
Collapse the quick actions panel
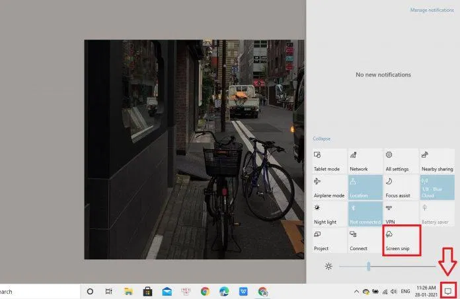pos(322,139)
